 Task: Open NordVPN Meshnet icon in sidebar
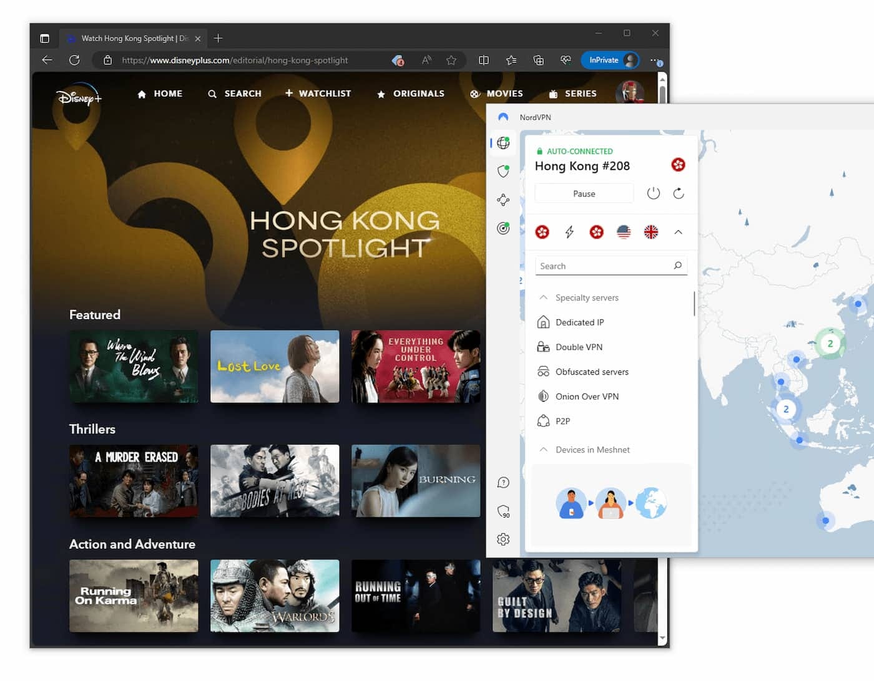pos(503,200)
